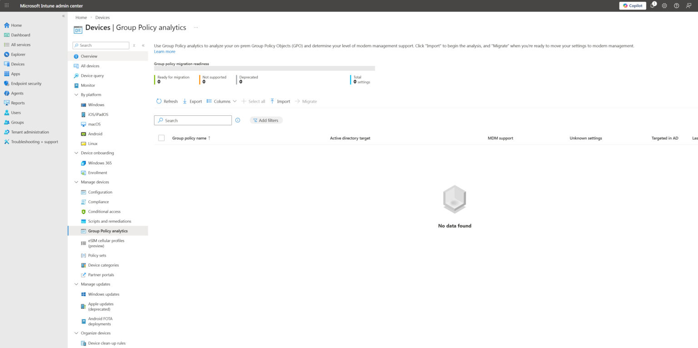Click the macOS platform icon
The width and height of the screenshot is (698, 348).
point(84,124)
